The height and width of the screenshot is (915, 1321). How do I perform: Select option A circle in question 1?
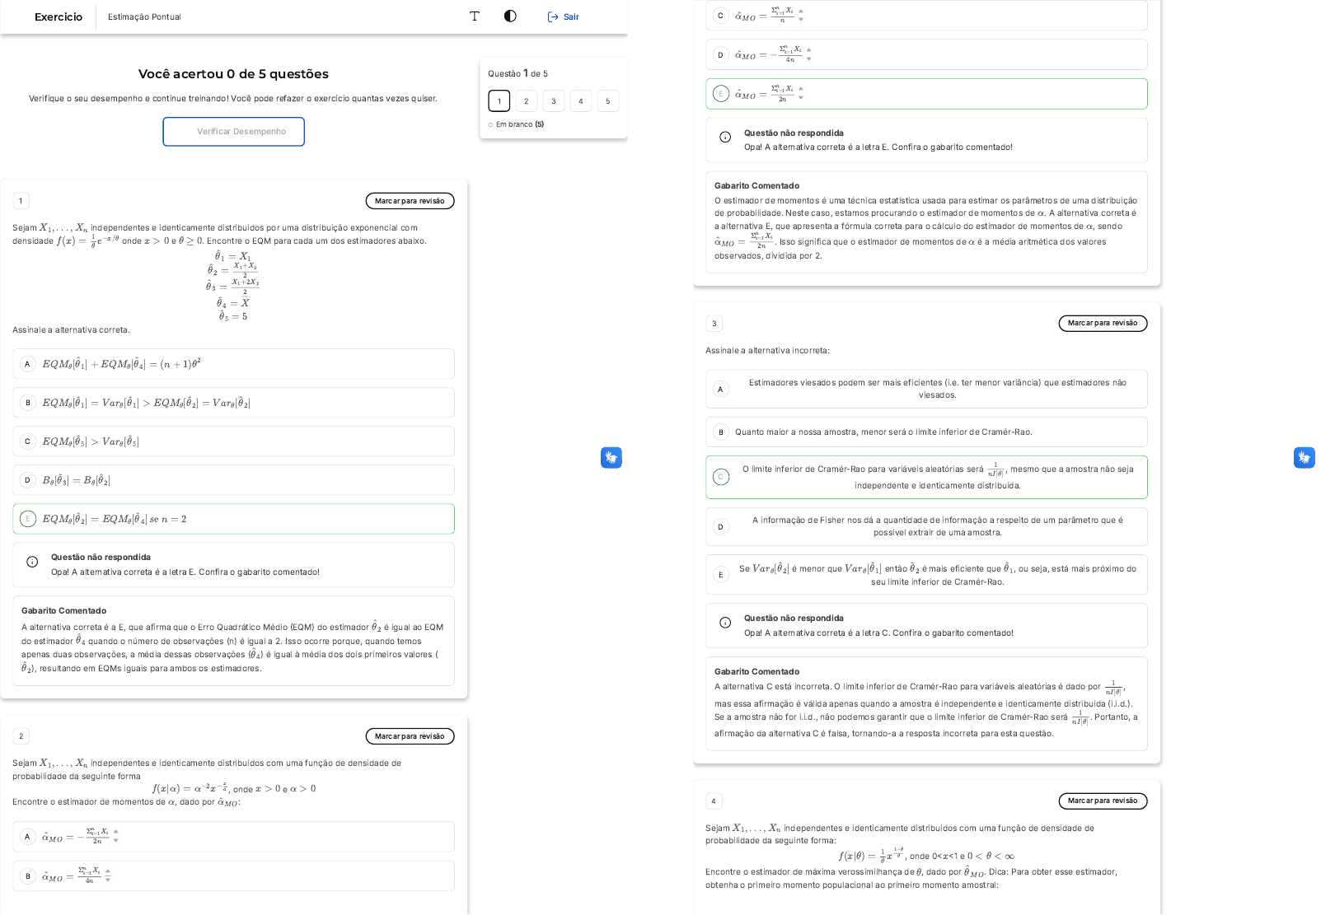click(x=27, y=364)
